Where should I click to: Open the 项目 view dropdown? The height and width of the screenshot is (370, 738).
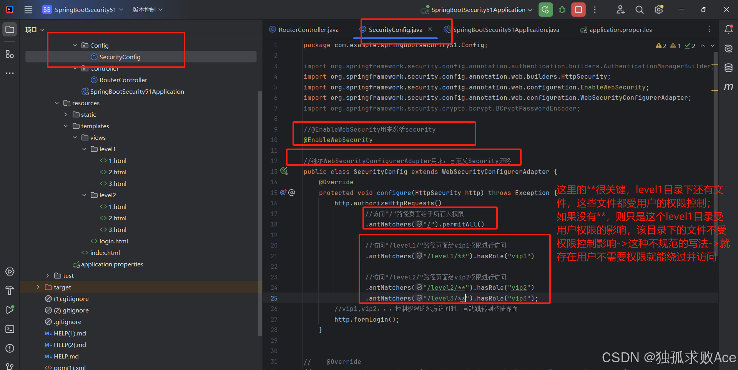(35, 30)
